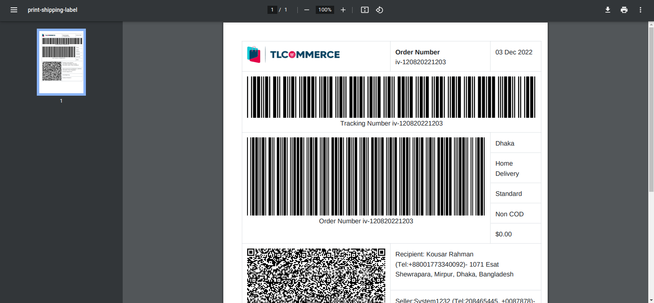Select the page 1 thumbnail in sidebar
654x303 pixels.
pos(61,62)
